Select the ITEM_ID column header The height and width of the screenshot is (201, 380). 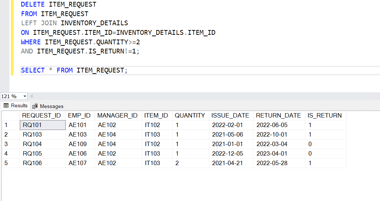click(157, 115)
